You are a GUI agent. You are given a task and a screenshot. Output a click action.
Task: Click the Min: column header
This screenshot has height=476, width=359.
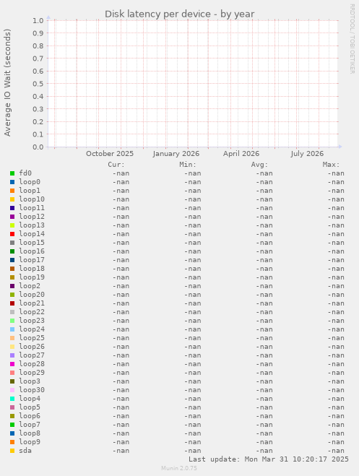tap(188, 165)
